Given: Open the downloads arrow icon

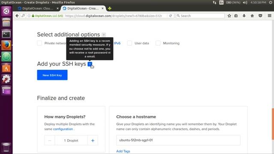Looking at the screenshot, I should (244, 16).
